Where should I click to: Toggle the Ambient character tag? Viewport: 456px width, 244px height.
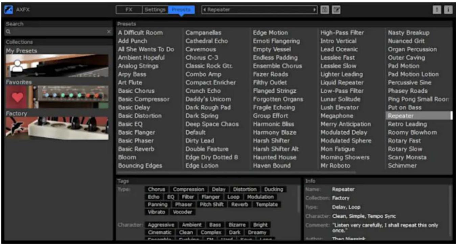coord(192,225)
